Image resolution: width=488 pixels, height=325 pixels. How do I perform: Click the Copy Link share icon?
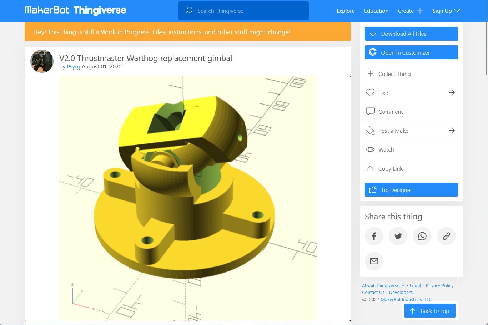coord(370,168)
